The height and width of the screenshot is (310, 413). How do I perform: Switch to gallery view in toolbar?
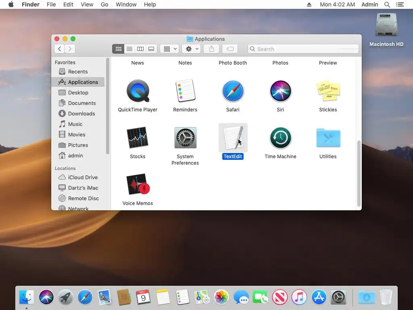click(x=152, y=49)
